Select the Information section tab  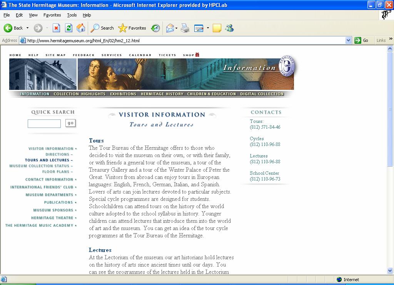35,94
